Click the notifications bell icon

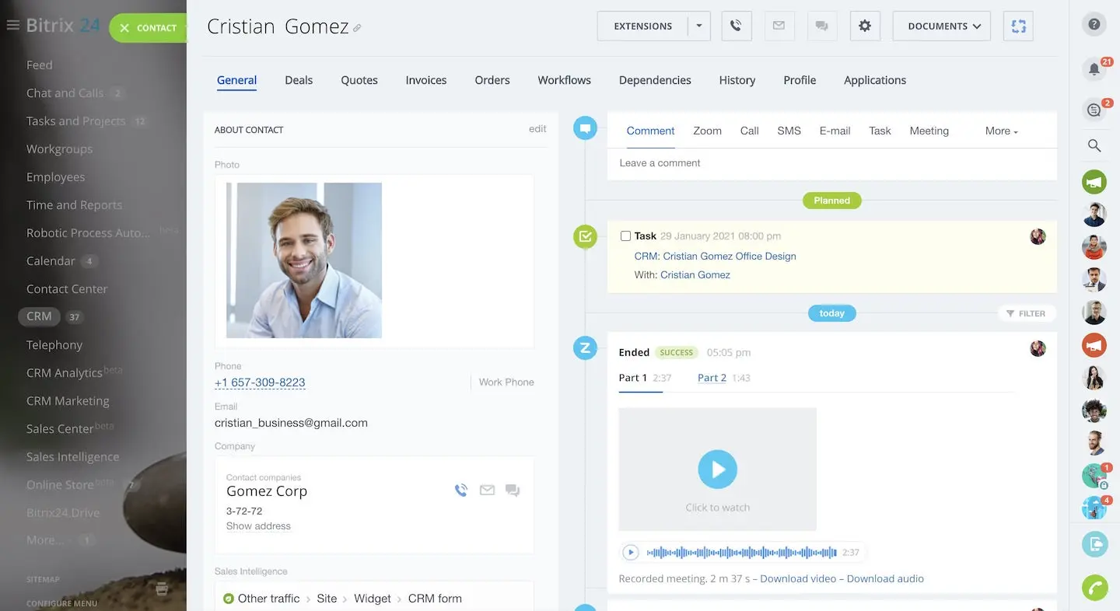click(1094, 69)
